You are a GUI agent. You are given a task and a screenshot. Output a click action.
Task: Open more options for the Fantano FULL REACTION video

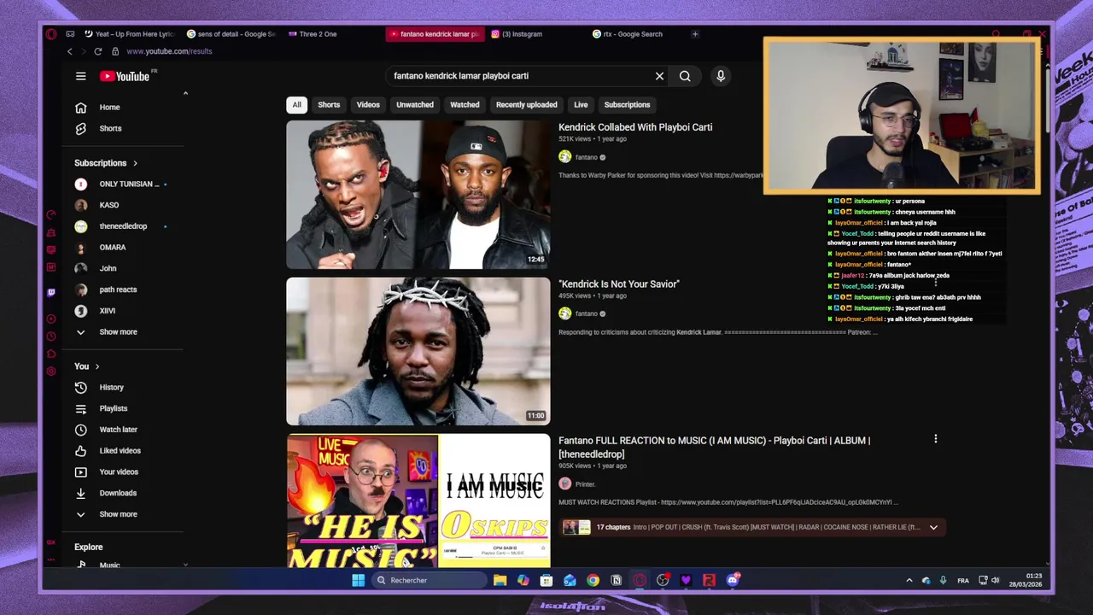935,439
